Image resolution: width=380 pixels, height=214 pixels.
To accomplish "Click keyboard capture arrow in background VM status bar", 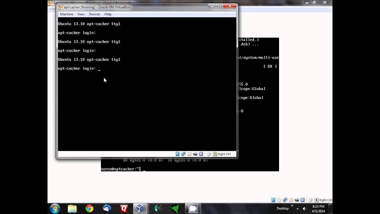I will tap(316, 200).
